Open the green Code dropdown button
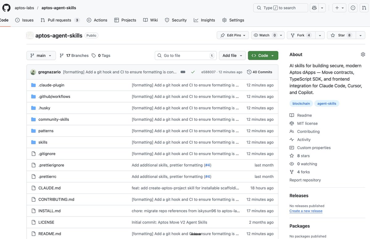Screen dimensions: 370x239 [x=263, y=56]
